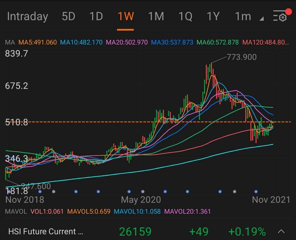Screen dimensions: 296x240
Task: Switch to the Intraday tab
Action: (x=27, y=17)
